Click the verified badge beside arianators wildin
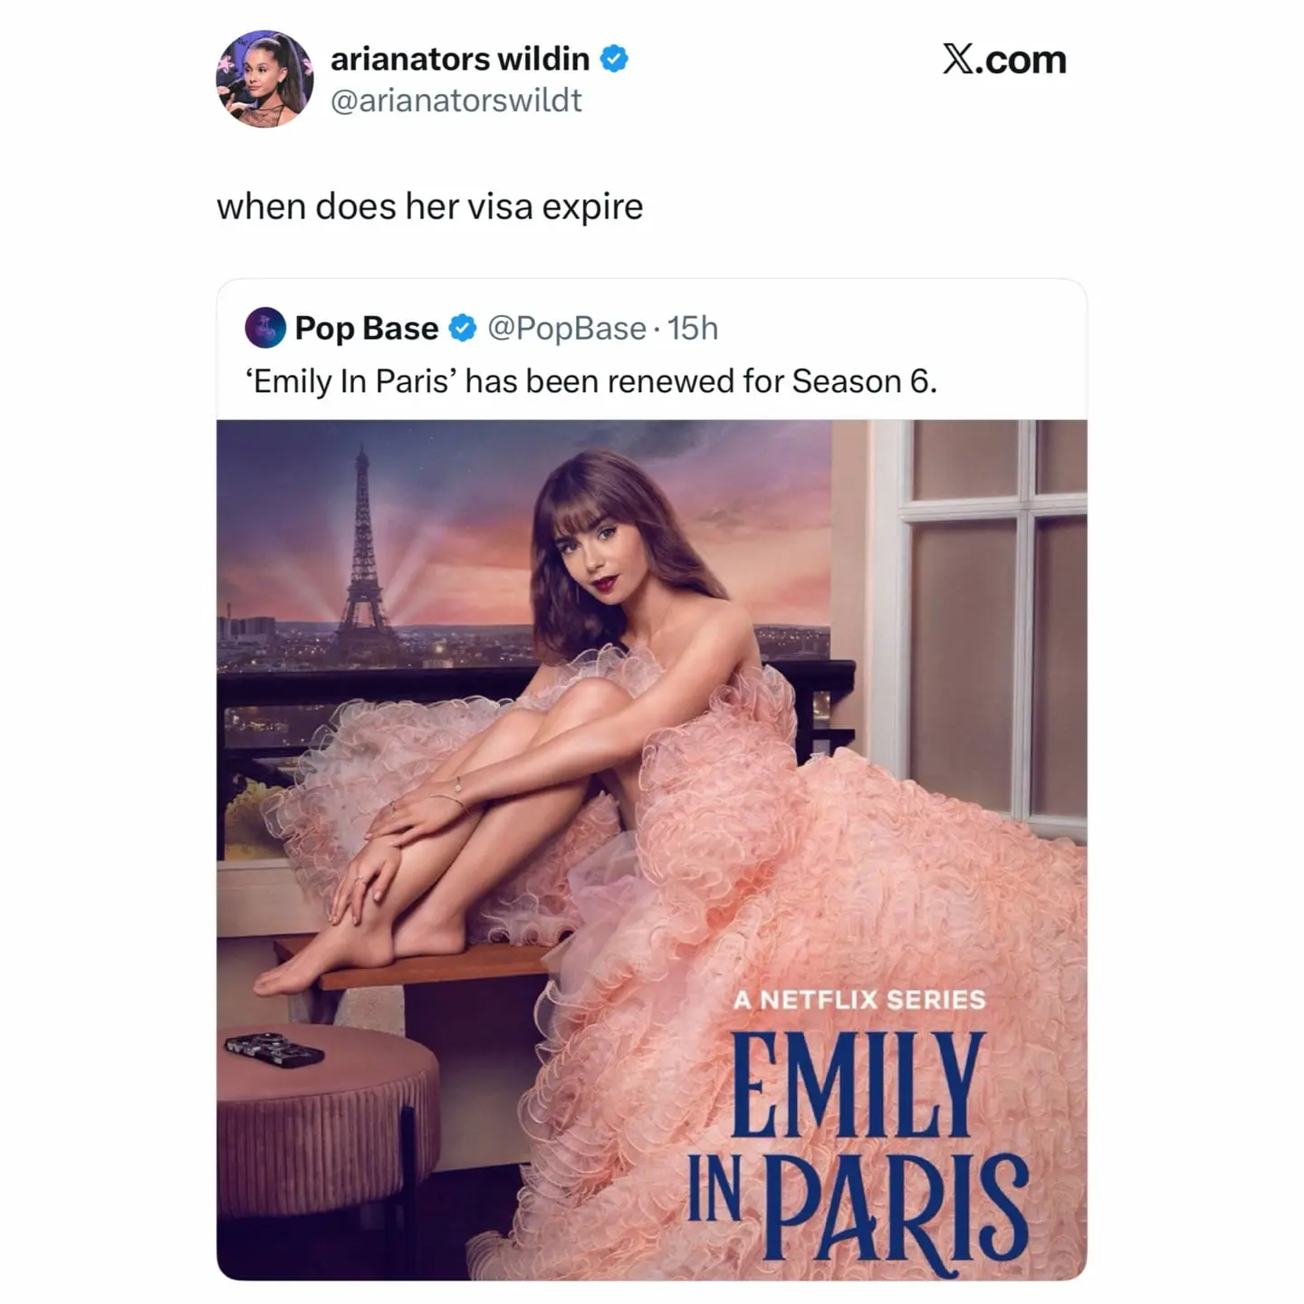1304x1304 pixels. point(615,59)
